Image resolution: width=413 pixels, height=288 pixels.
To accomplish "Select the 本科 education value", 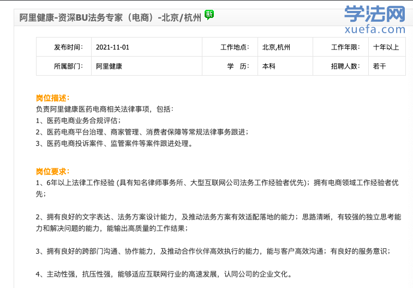I will [x=268, y=66].
